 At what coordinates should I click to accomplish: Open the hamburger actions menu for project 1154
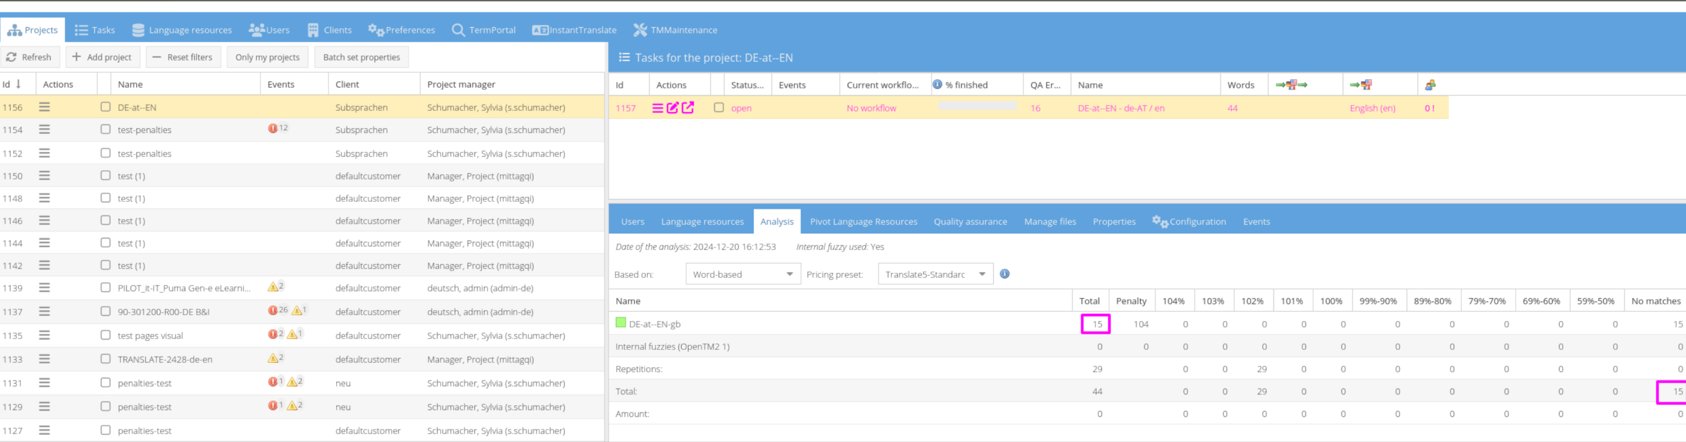click(45, 129)
